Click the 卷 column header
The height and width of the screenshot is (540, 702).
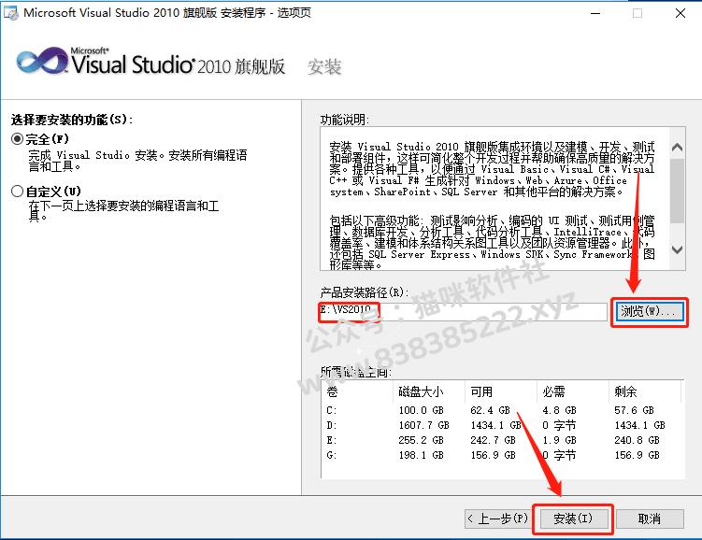357,391
